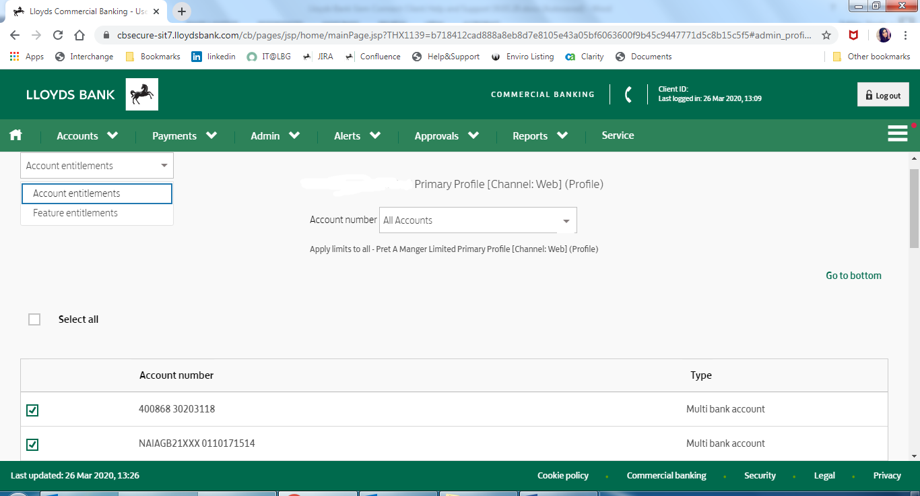Open the McAfee extension icon
Screen dimensions: 920x496
tap(853, 35)
